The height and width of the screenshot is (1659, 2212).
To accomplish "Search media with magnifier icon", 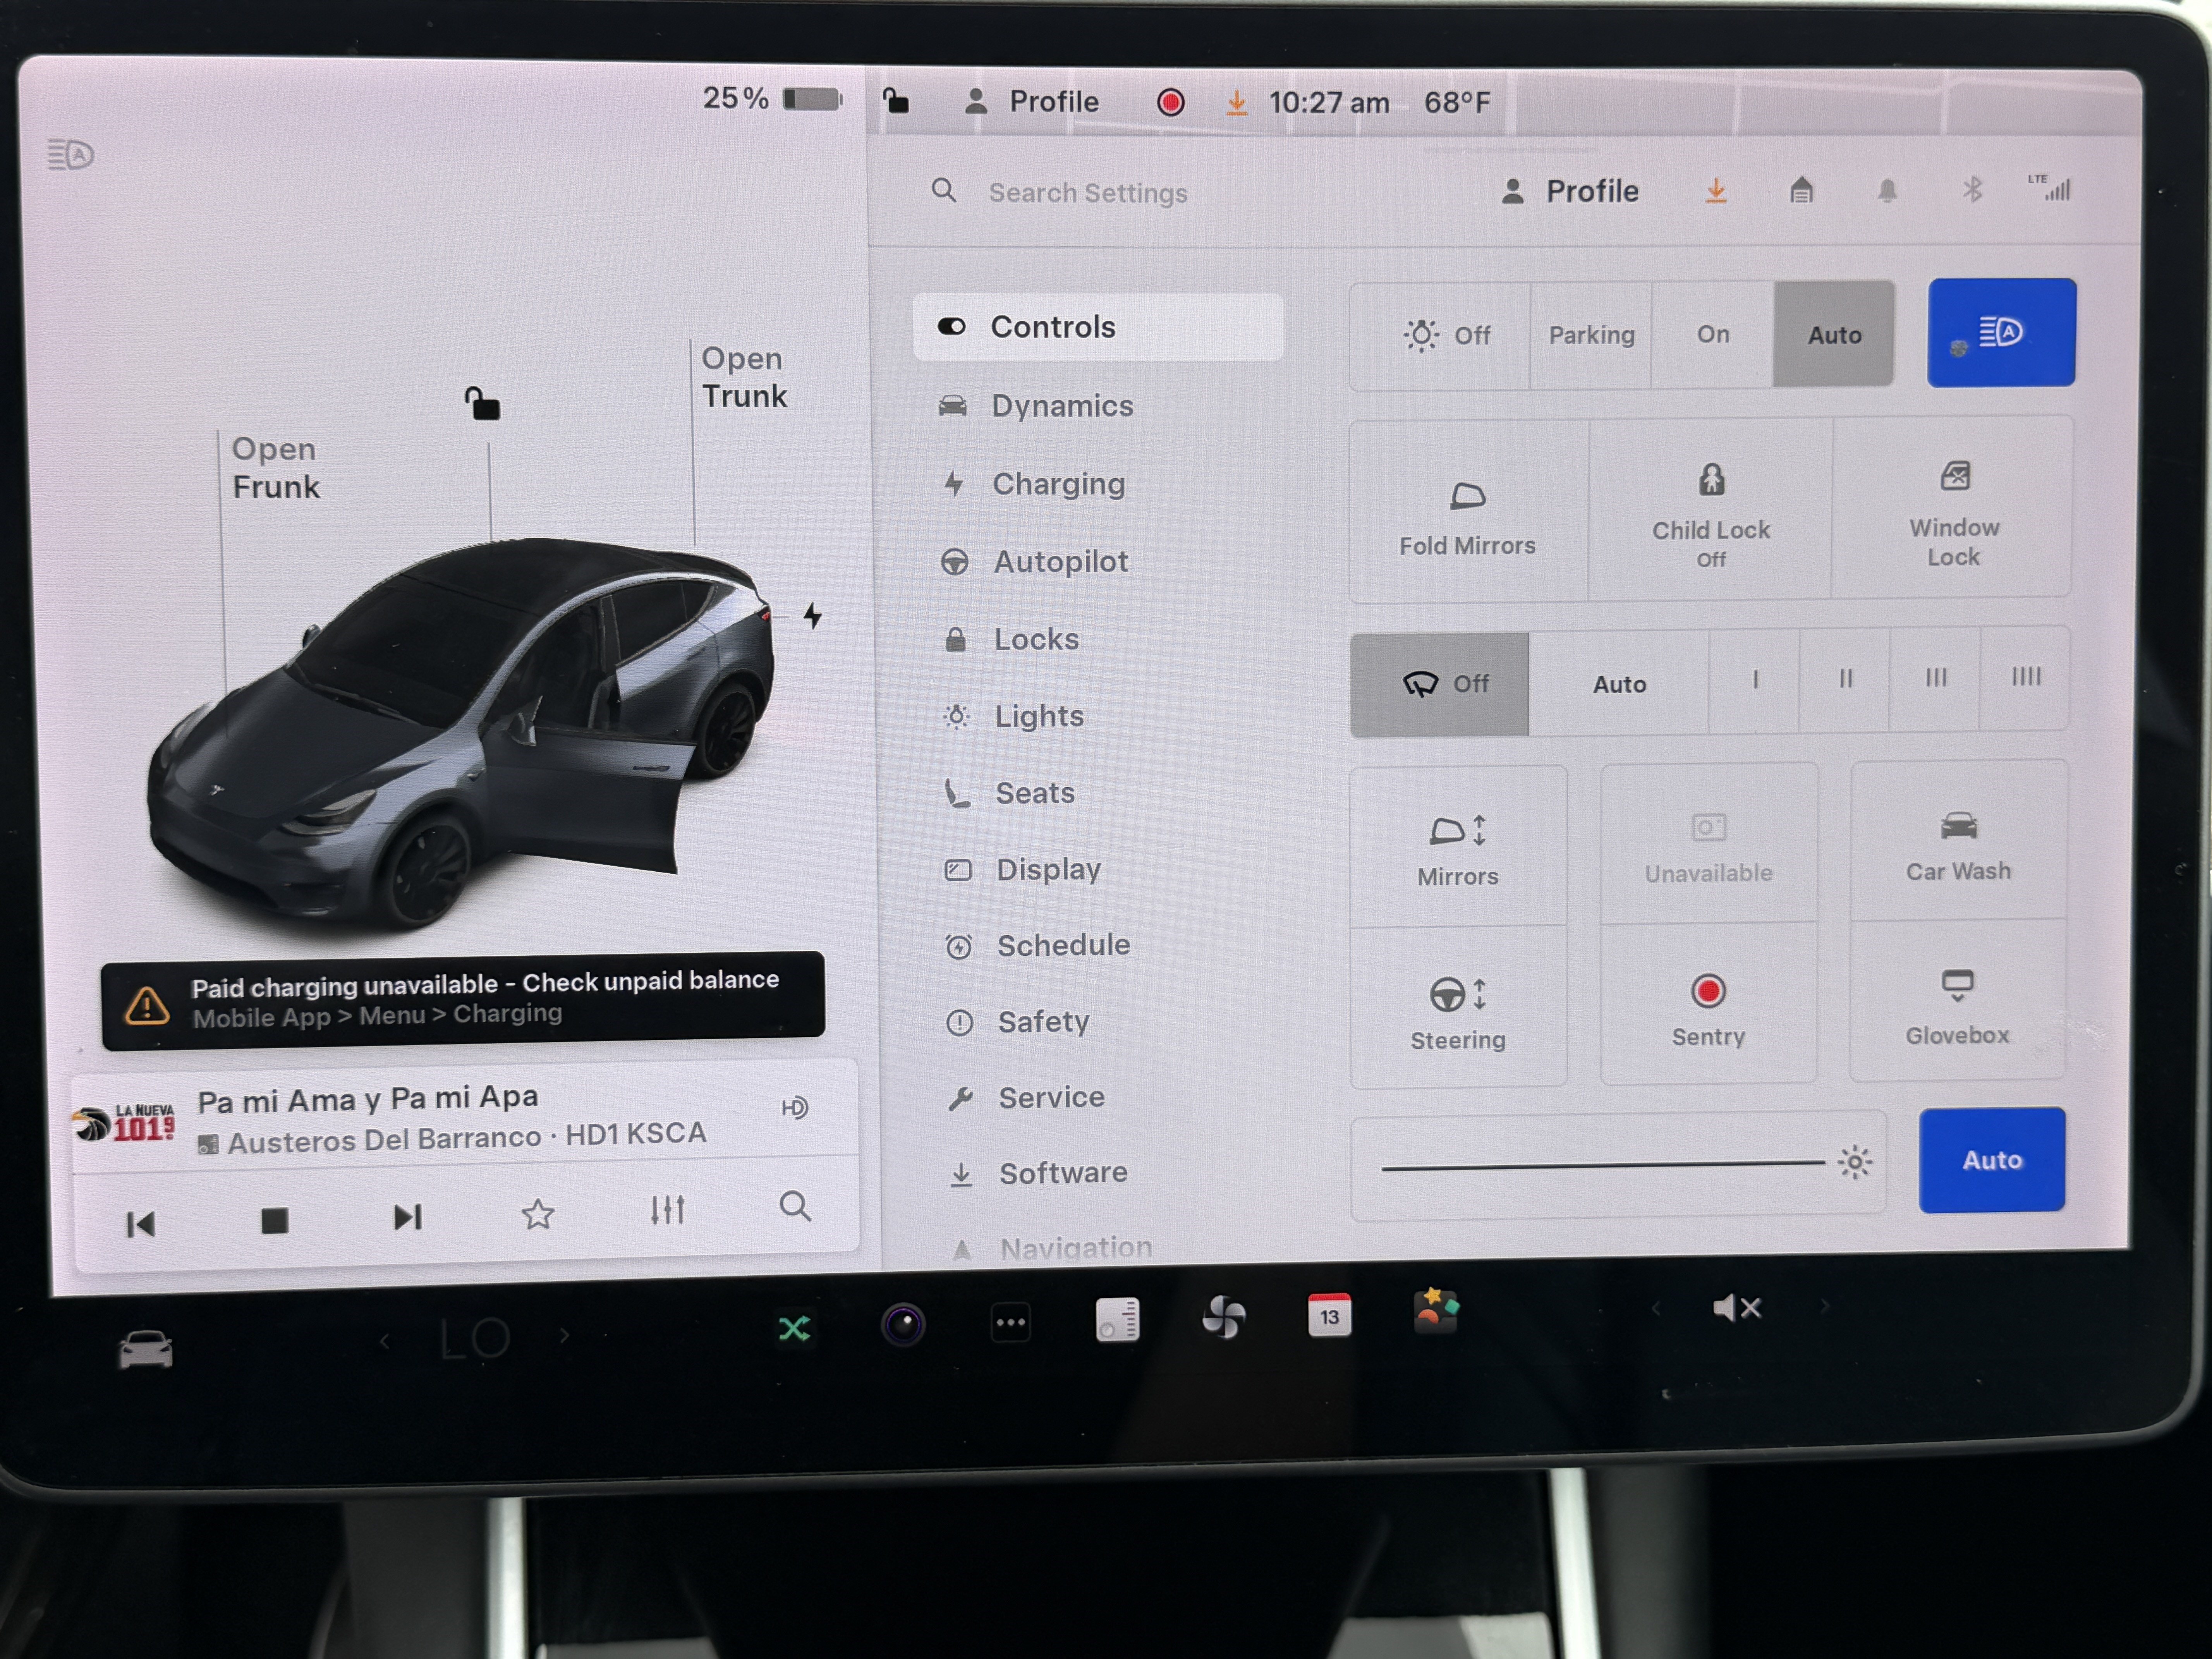I will [x=795, y=1206].
